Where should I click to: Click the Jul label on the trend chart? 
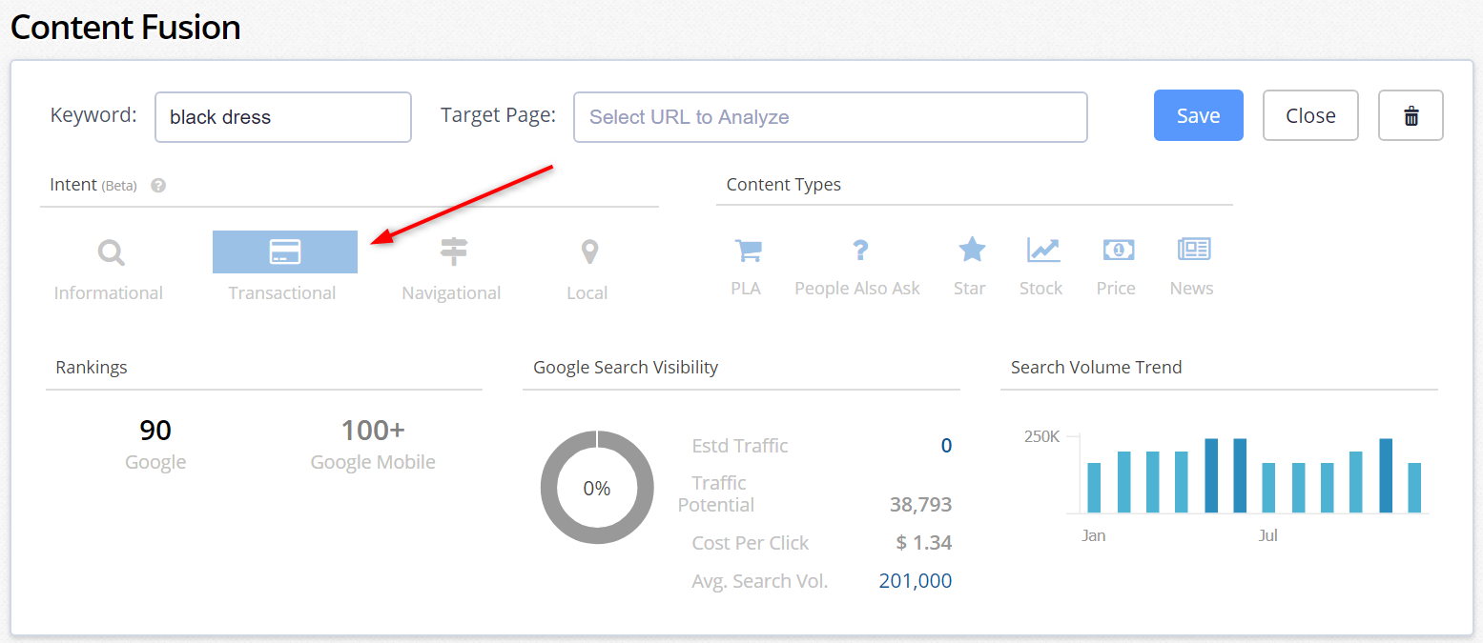click(1268, 536)
